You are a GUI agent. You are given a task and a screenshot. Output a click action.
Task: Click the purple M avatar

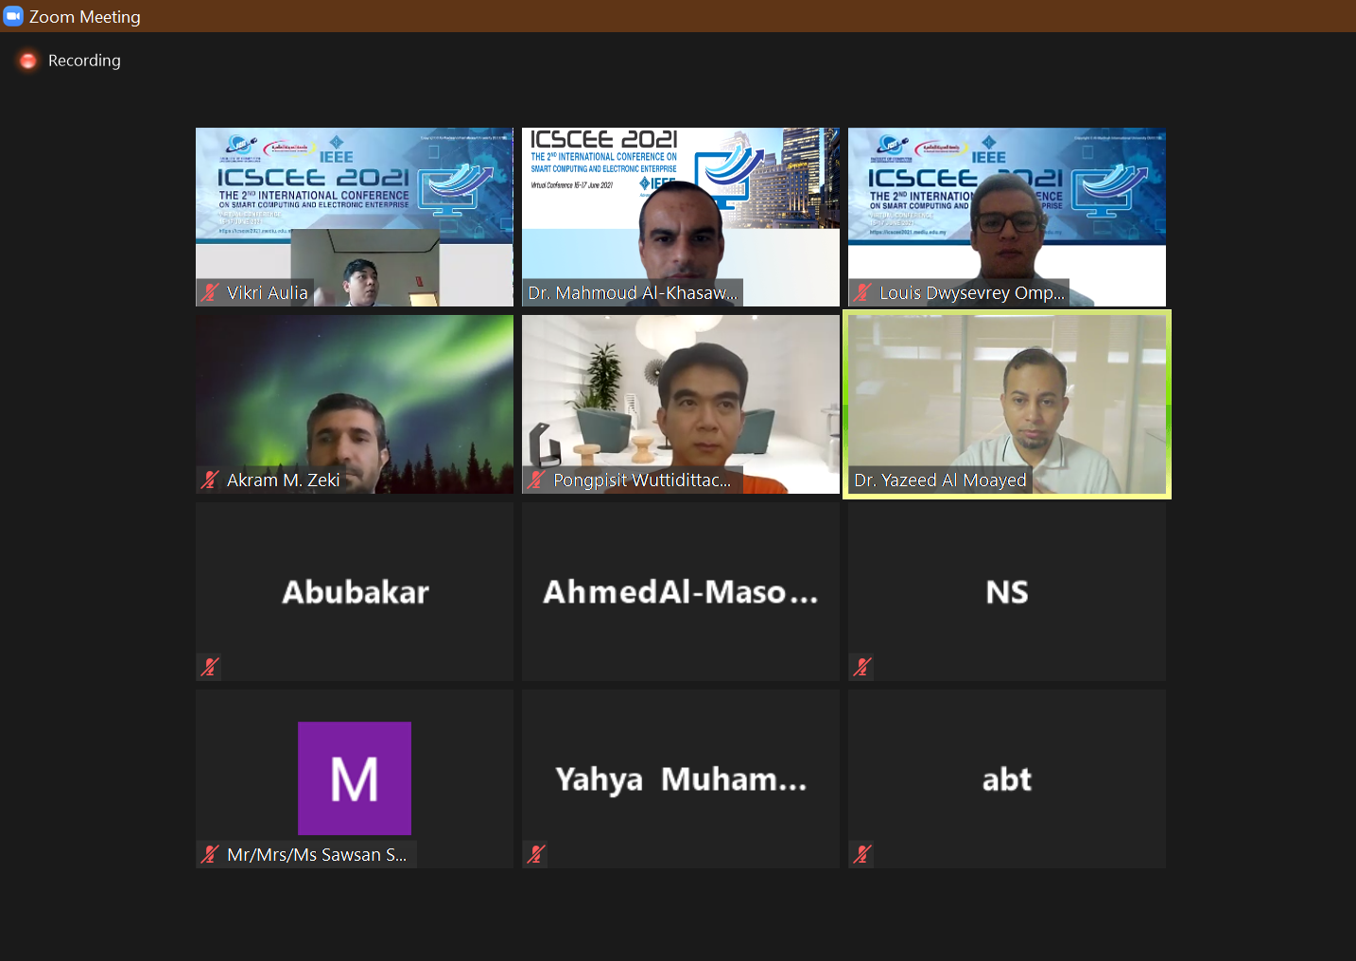coord(355,778)
